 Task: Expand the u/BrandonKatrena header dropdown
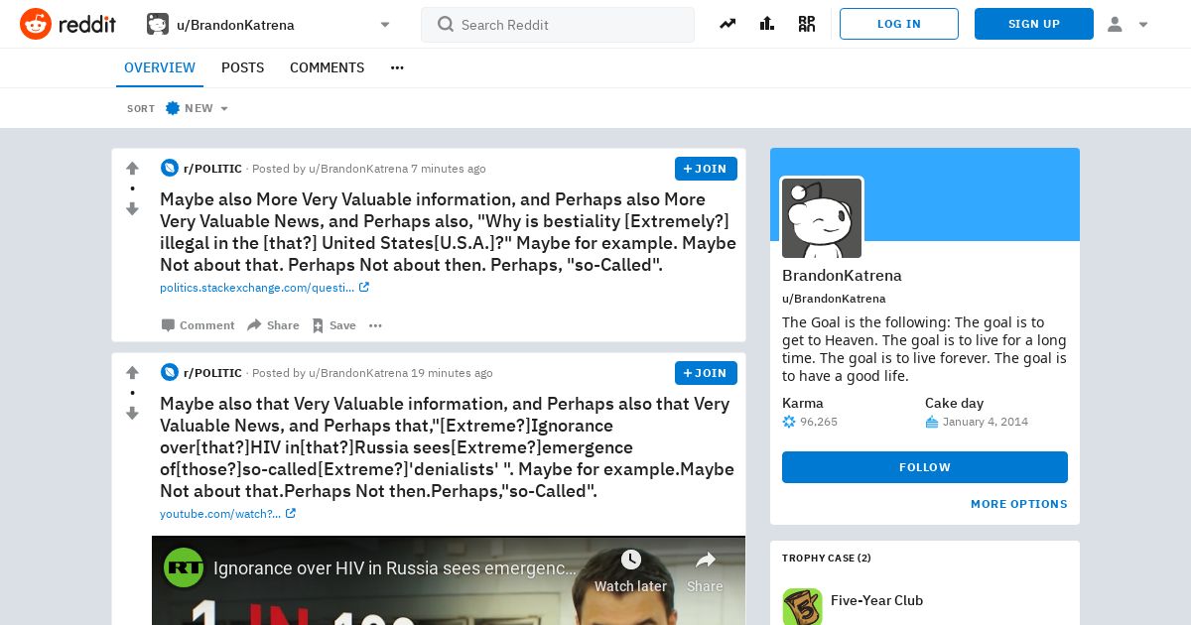click(385, 25)
